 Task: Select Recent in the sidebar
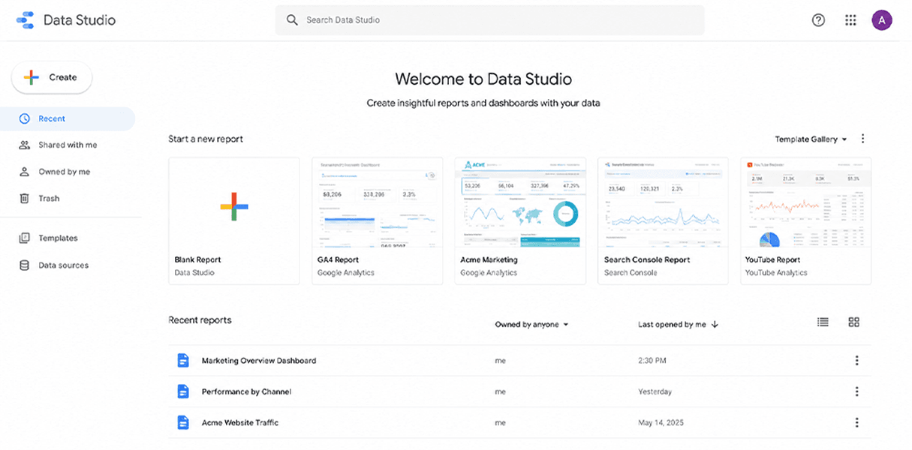pyautogui.click(x=68, y=118)
